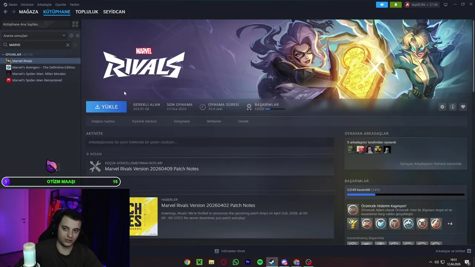Open the Destek link
Screen dimensions: 475x267
(243, 121)
